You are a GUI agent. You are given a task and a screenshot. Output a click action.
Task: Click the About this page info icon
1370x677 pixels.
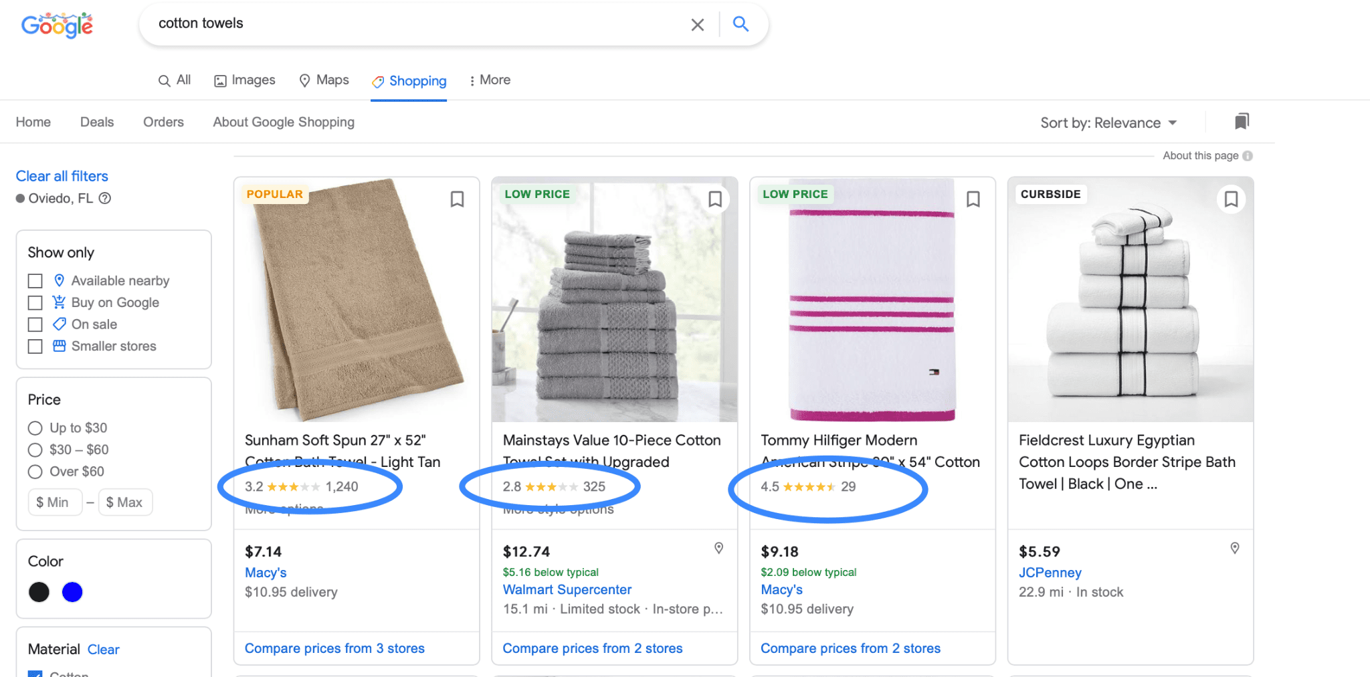[1248, 156]
